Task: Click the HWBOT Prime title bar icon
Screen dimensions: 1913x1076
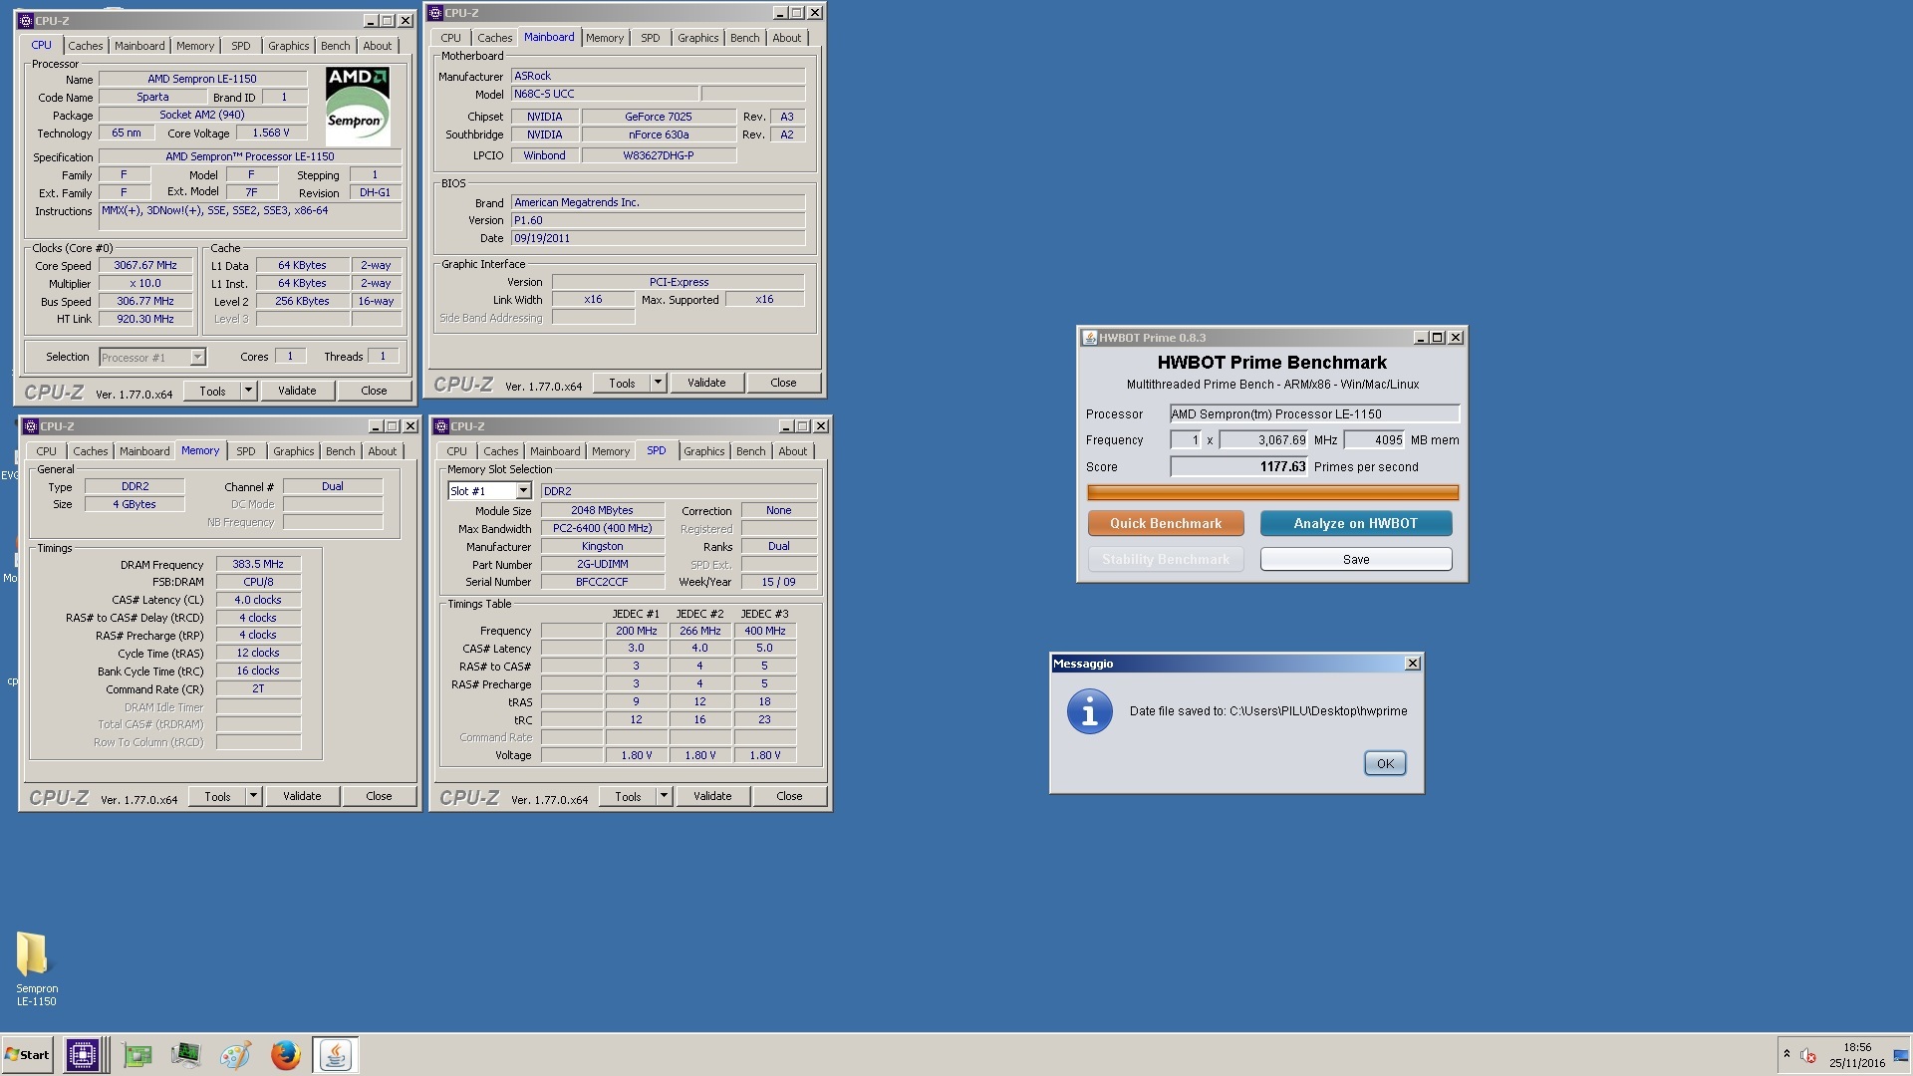Action: (x=1090, y=338)
